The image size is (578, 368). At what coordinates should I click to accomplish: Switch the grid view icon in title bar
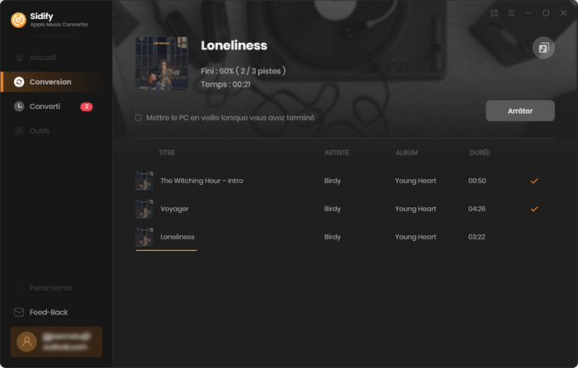495,13
